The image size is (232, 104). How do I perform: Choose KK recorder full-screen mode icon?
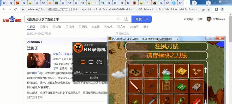click(83, 62)
